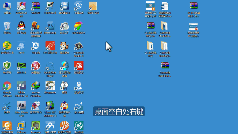
Task: Click the pdf file icon
Action: coord(150,6)
